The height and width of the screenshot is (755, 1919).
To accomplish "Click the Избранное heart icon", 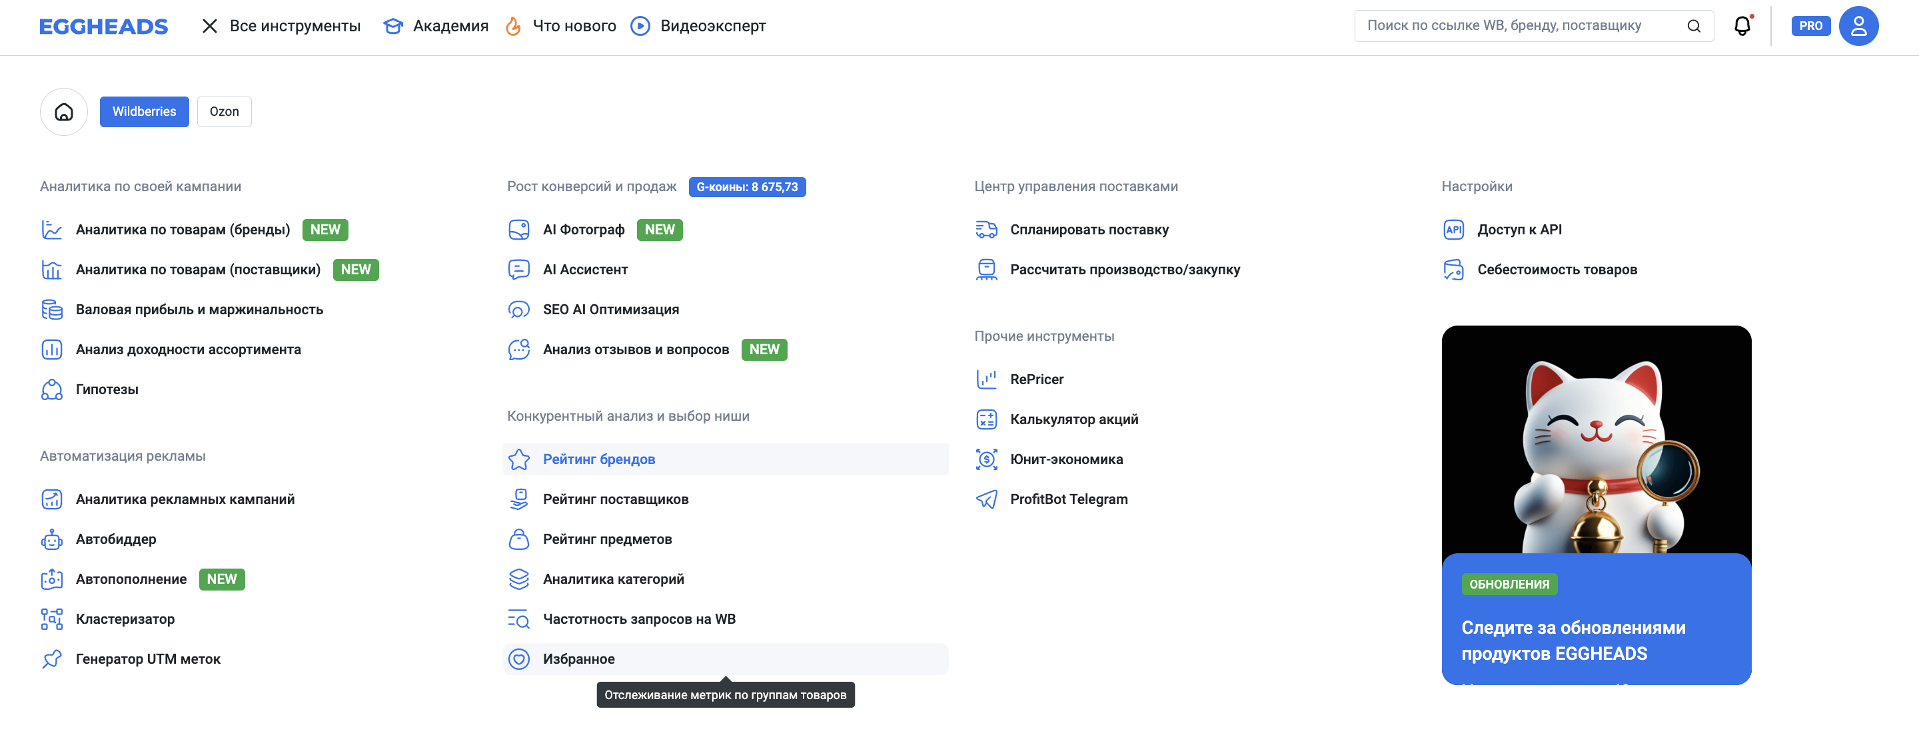I will coord(519,659).
